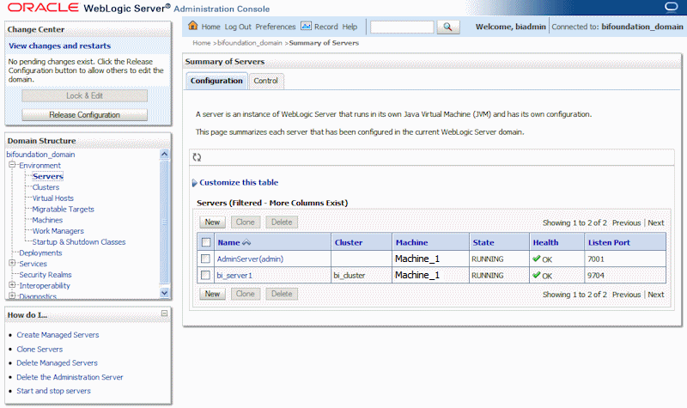Click the sort arrow beside Name column
687x408 pixels.
246,243
